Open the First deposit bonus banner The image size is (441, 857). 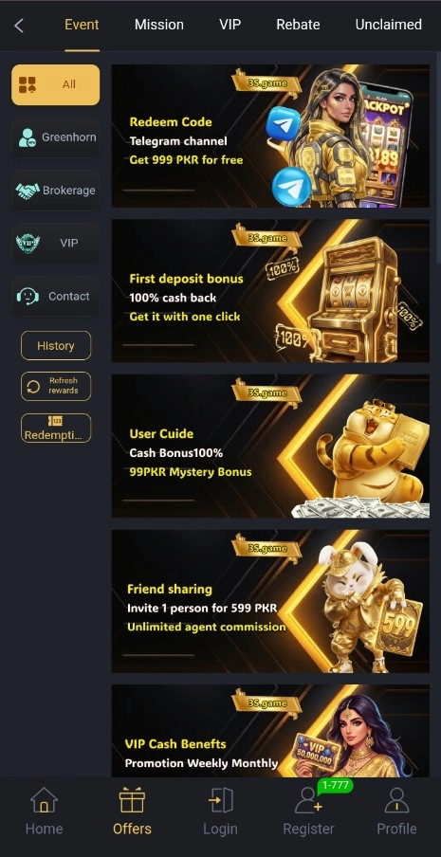tap(270, 291)
